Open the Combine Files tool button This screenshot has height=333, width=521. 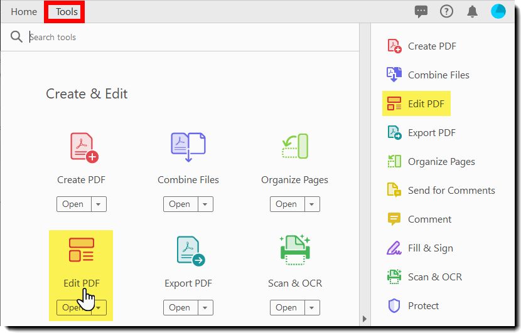coord(180,204)
